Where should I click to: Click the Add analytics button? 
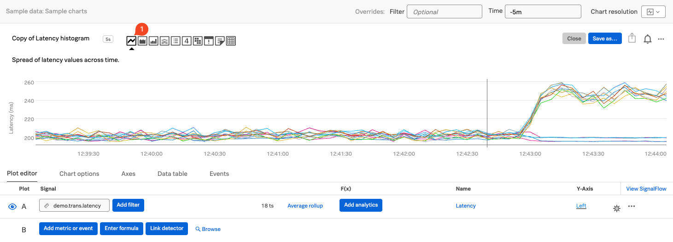(x=361, y=205)
